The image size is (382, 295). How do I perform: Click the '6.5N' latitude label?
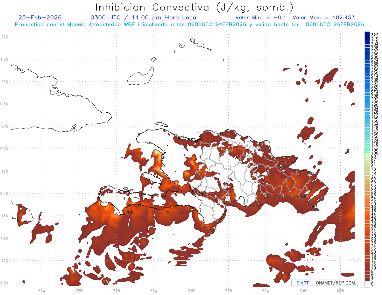pyautogui.click(x=5, y=283)
